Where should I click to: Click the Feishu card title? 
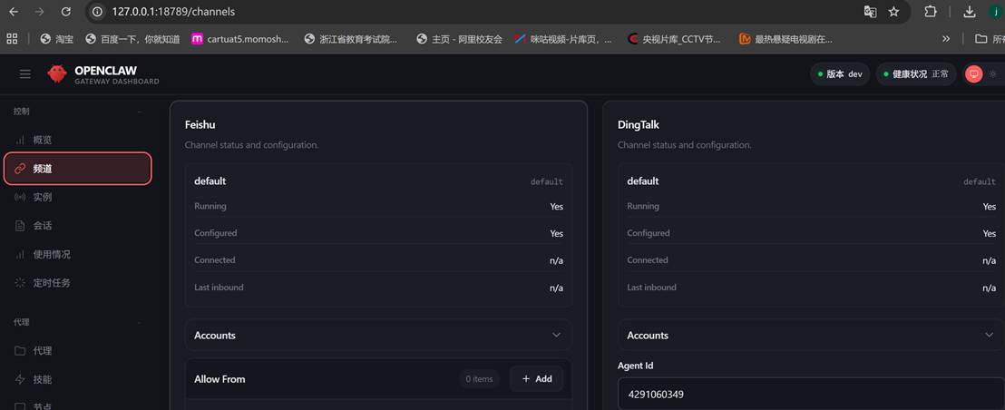tap(200, 124)
